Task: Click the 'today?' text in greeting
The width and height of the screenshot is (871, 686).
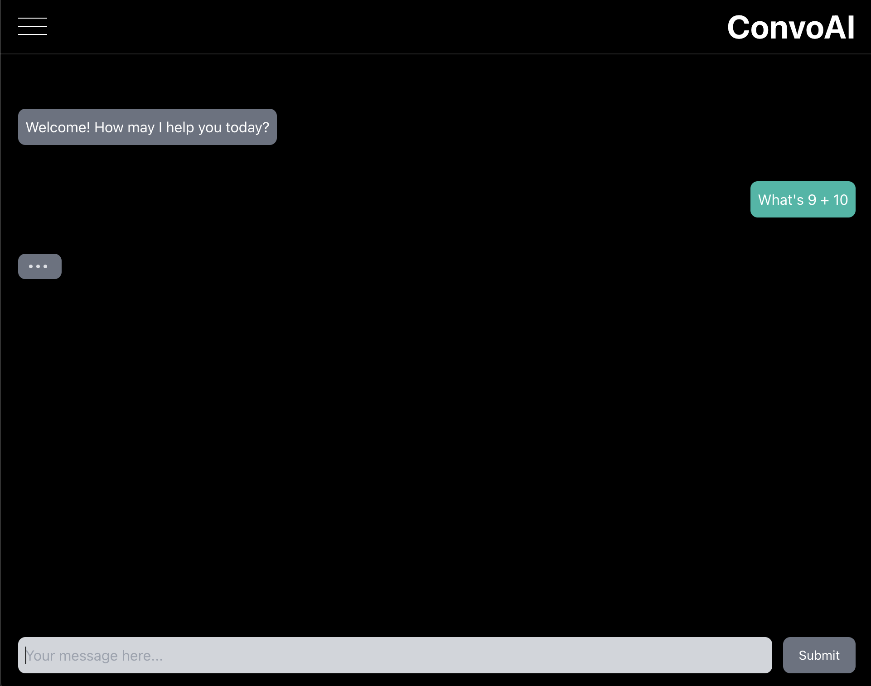Action: click(247, 127)
